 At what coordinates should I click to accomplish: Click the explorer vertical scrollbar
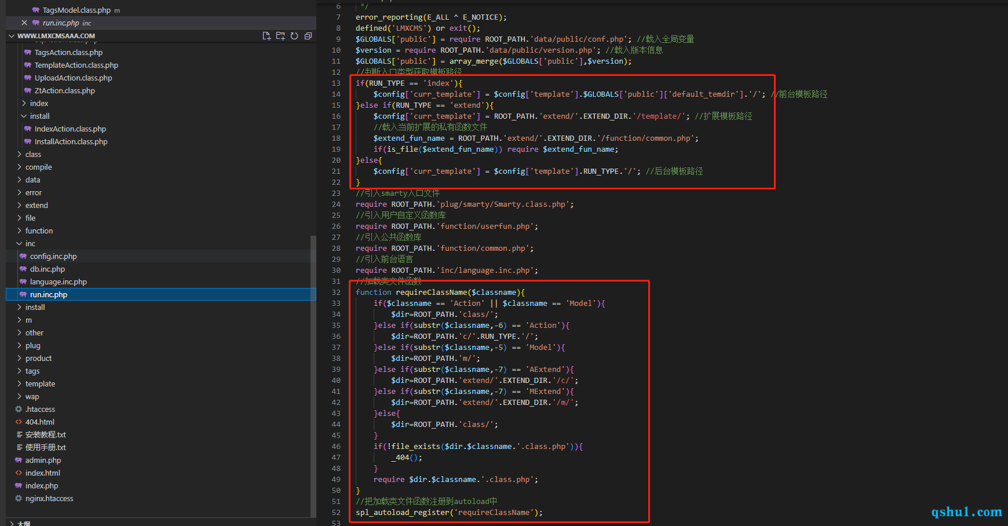click(x=313, y=377)
